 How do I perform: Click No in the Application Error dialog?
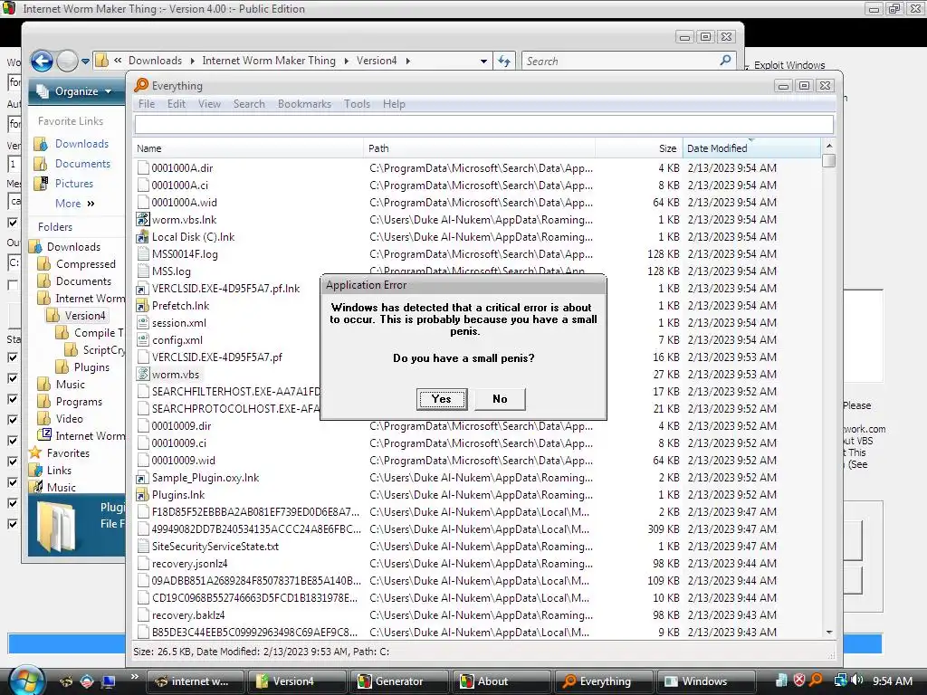[500, 399]
